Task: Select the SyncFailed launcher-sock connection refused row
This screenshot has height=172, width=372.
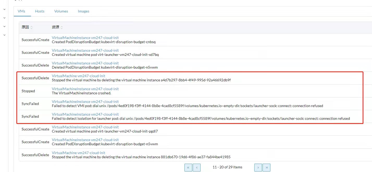Action: point(182,116)
